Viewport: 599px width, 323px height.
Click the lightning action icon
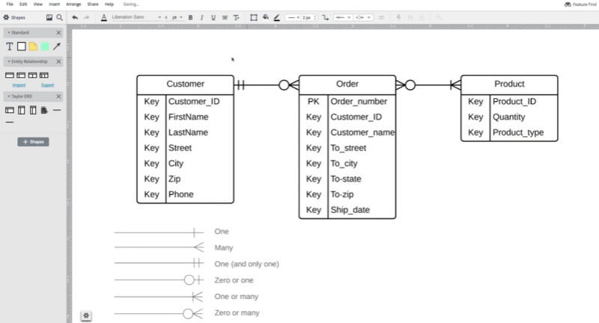398,17
